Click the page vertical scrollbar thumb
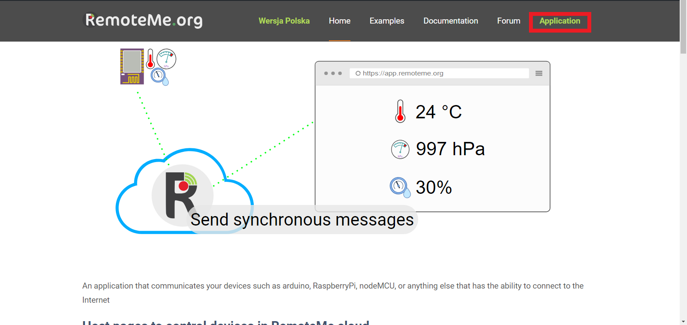 point(683,27)
